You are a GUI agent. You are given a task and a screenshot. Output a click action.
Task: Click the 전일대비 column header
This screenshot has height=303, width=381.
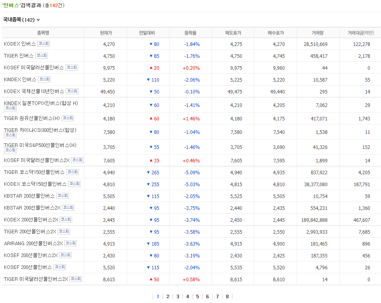click(147, 33)
